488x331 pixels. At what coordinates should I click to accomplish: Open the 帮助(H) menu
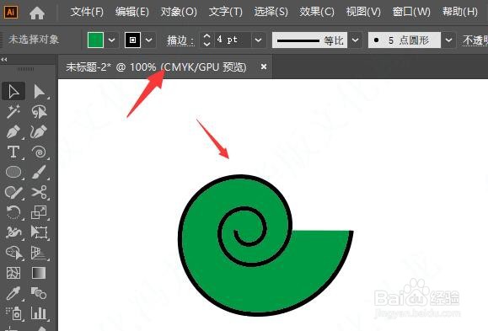click(x=460, y=12)
